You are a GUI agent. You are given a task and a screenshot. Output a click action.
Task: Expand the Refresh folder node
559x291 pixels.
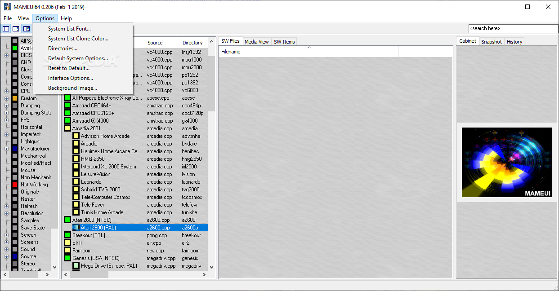(x=6, y=206)
